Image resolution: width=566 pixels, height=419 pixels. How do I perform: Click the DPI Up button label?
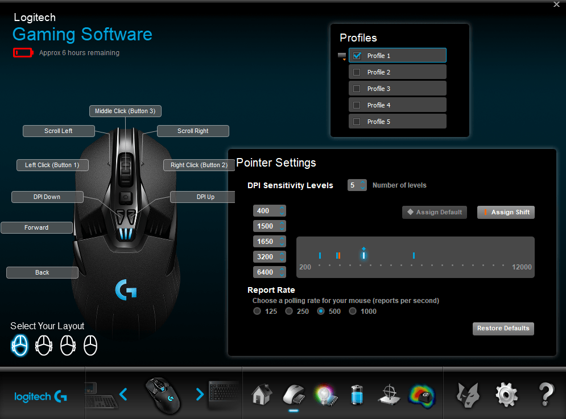(205, 197)
